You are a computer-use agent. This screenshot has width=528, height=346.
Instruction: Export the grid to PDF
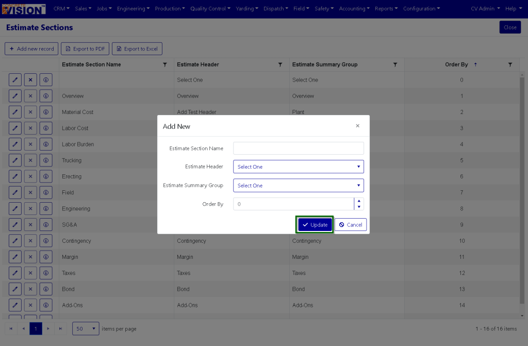click(x=85, y=49)
